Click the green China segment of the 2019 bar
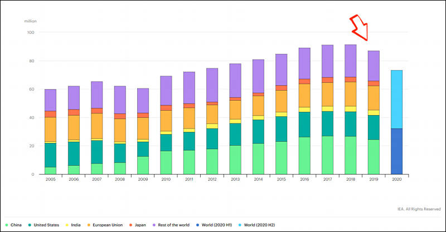This screenshot has height=232, width=446. pos(374,157)
